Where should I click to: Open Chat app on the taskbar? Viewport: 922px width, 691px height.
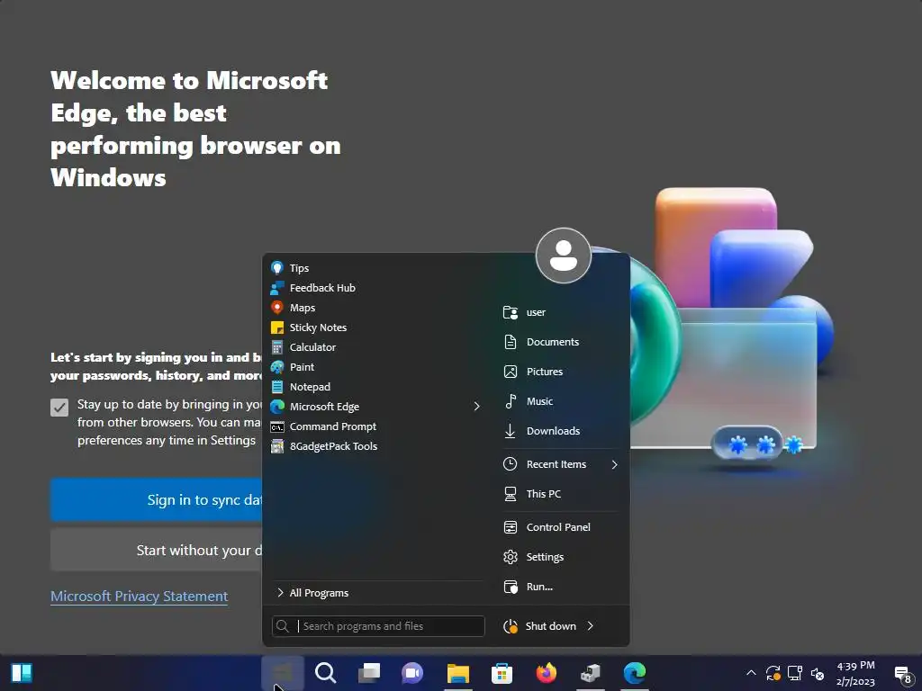(x=412, y=673)
